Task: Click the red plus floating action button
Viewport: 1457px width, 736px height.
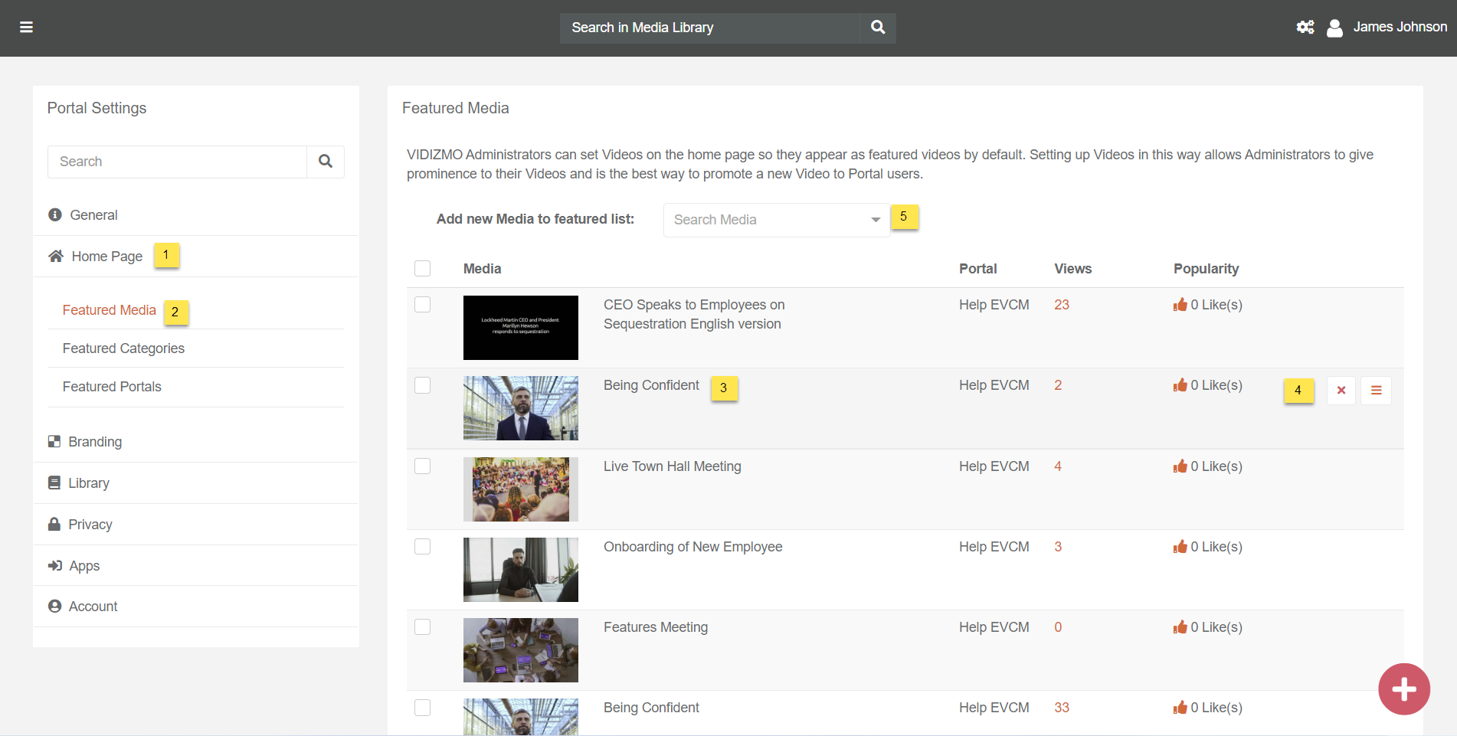Action: pyautogui.click(x=1403, y=689)
